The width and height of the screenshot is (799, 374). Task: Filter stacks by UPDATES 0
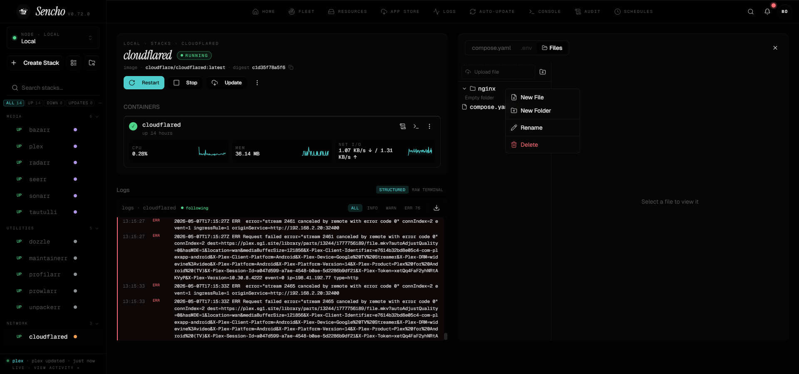coord(80,103)
